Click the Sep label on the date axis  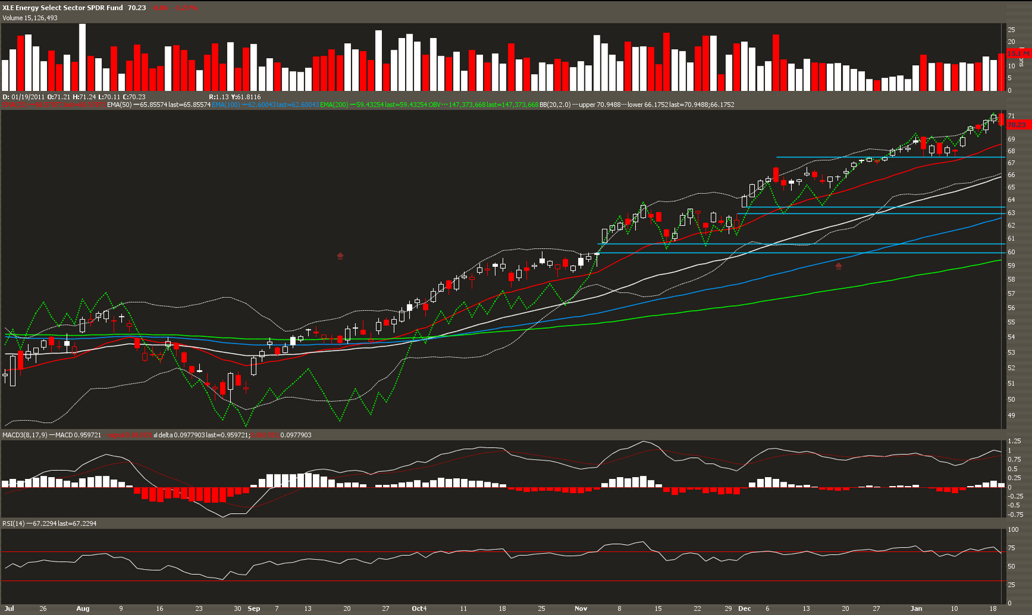tap(254, 609)
